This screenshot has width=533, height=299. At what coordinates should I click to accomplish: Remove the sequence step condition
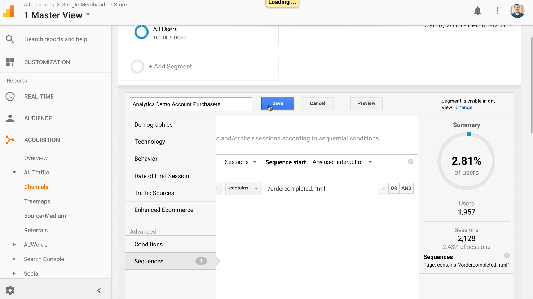[410, 162]
